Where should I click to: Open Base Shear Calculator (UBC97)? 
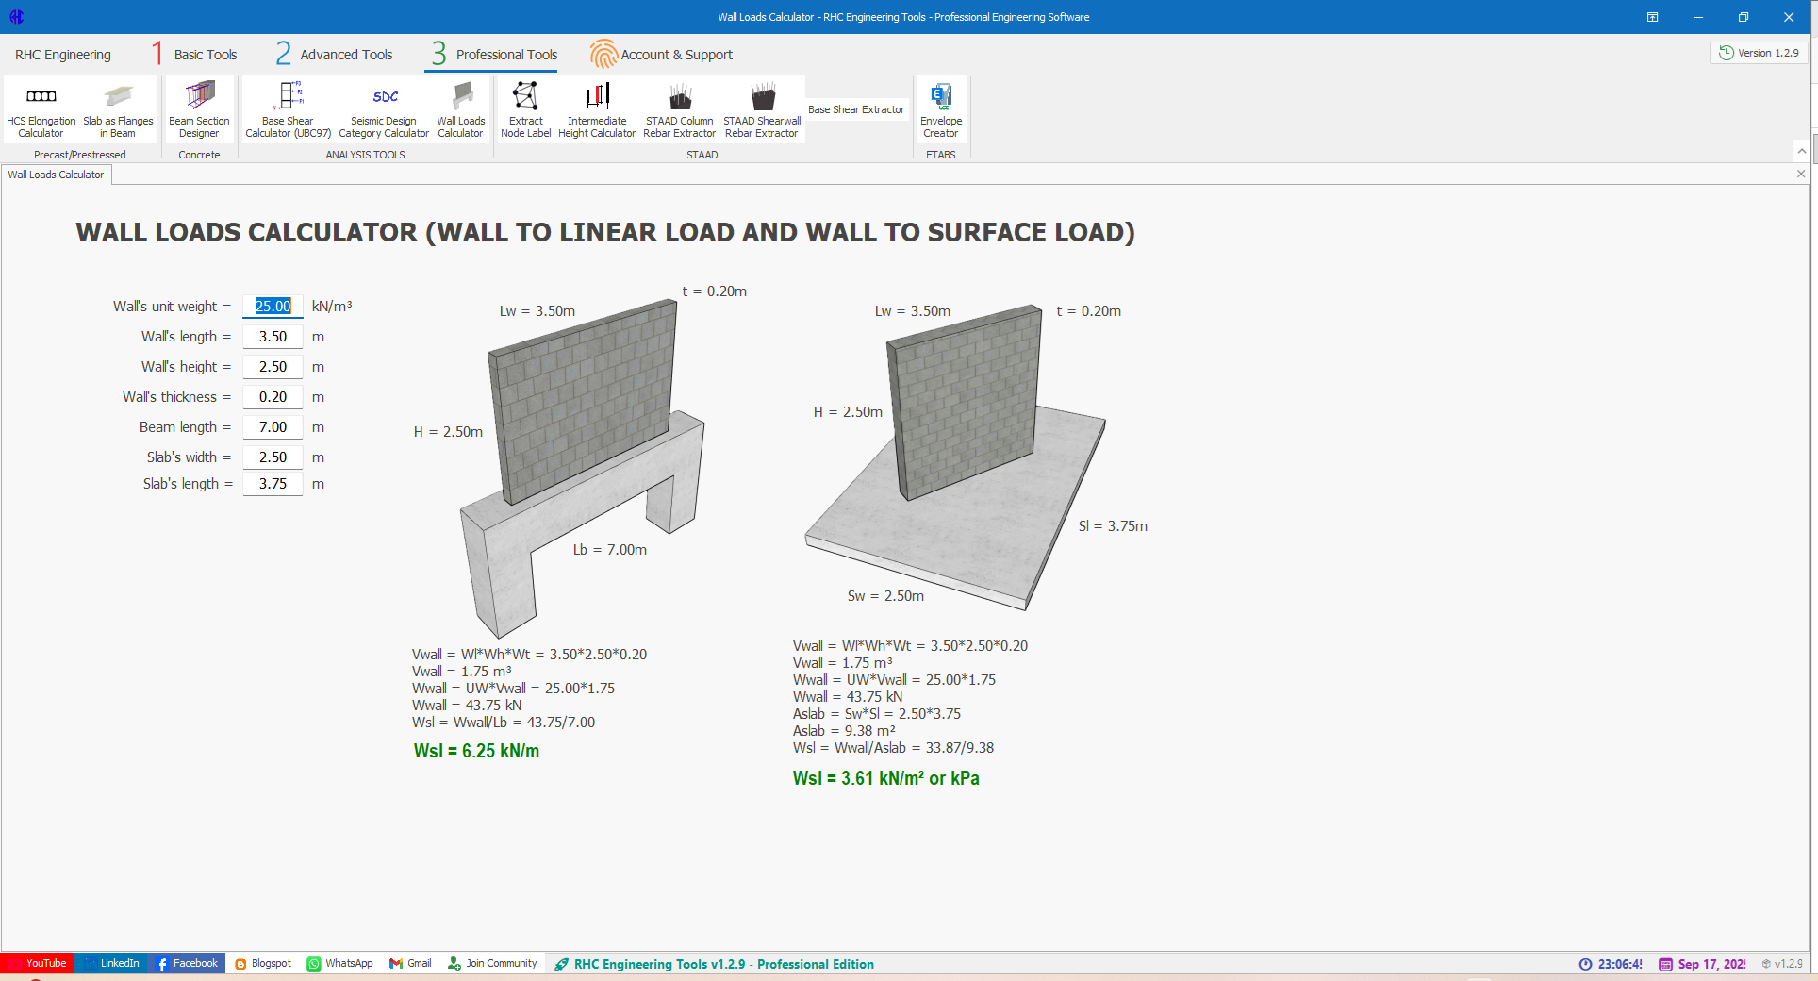pyautogui.click(x=288, y=110)
